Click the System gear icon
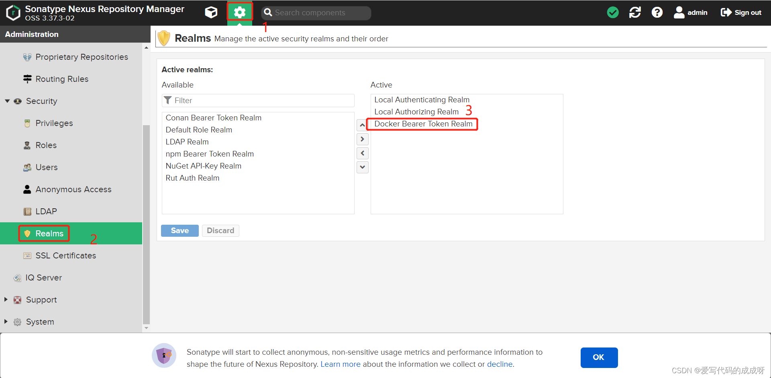 point(17,322)
